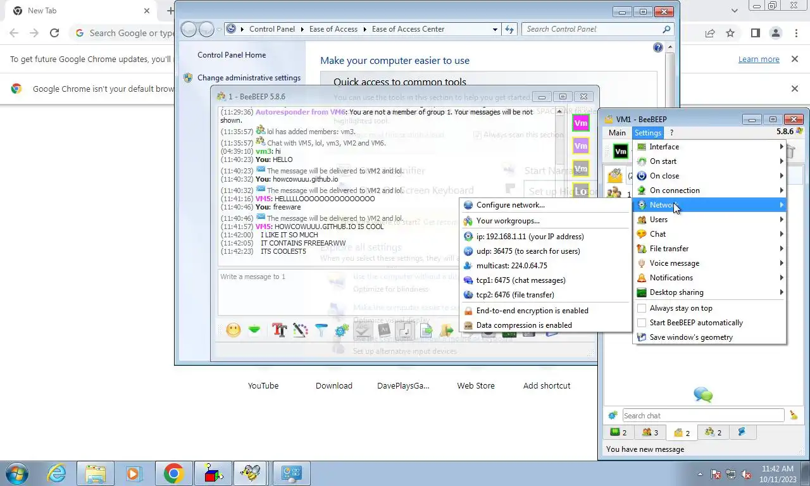Open saved chats tab with envelope icon
The image size is (810, 486).
pyautogui.click(x=682, y=433)
